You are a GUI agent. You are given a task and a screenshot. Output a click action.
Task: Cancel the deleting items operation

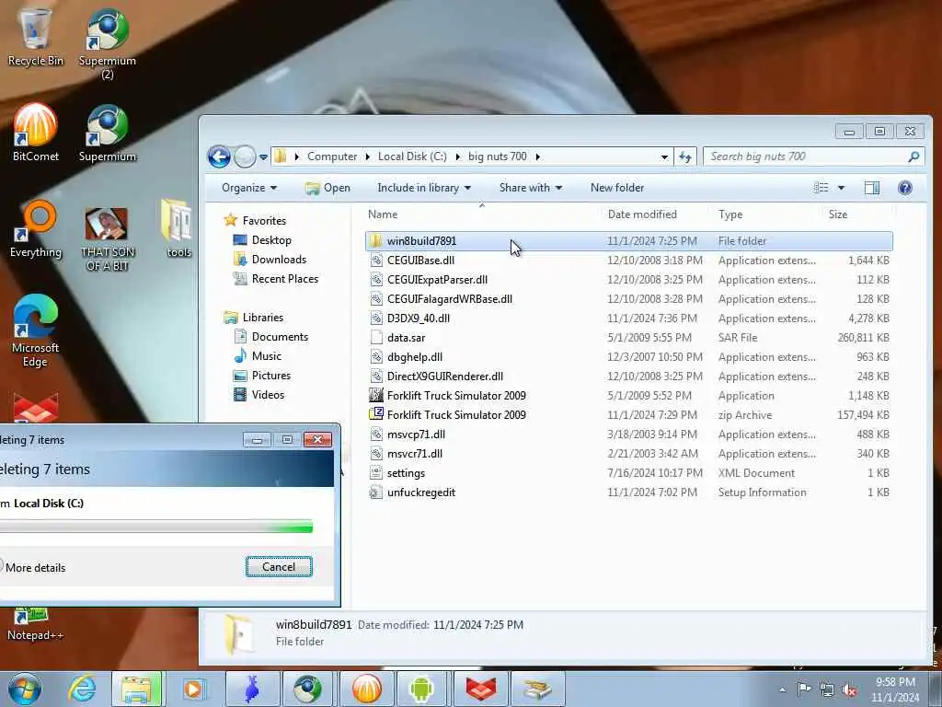click(x=279, y=567)
